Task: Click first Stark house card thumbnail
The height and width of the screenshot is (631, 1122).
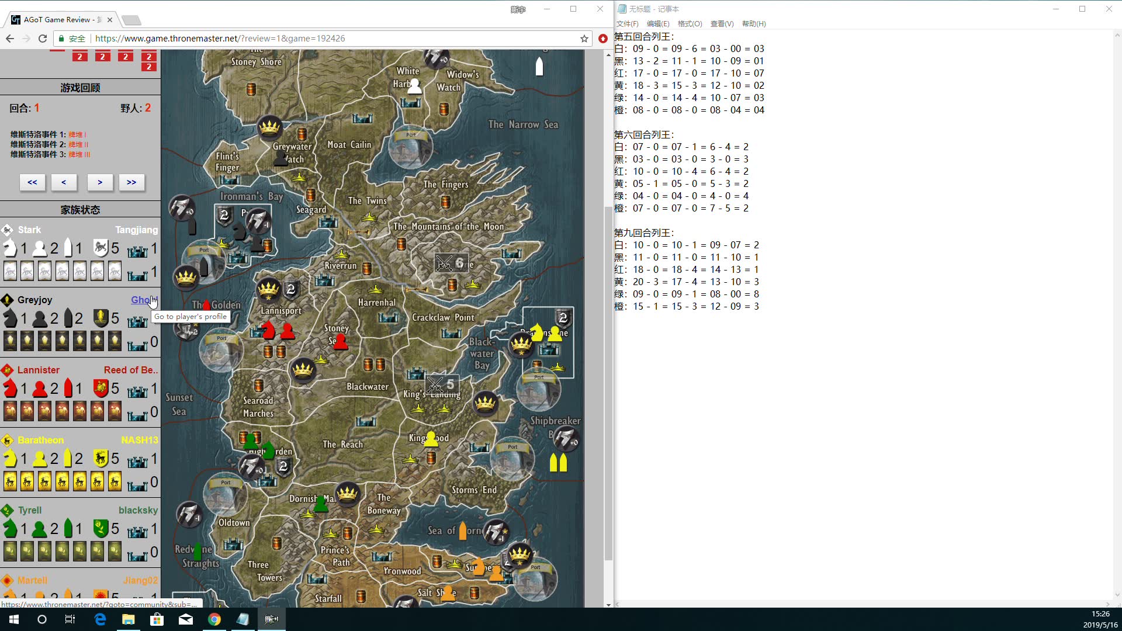Action: click(10, 271)
